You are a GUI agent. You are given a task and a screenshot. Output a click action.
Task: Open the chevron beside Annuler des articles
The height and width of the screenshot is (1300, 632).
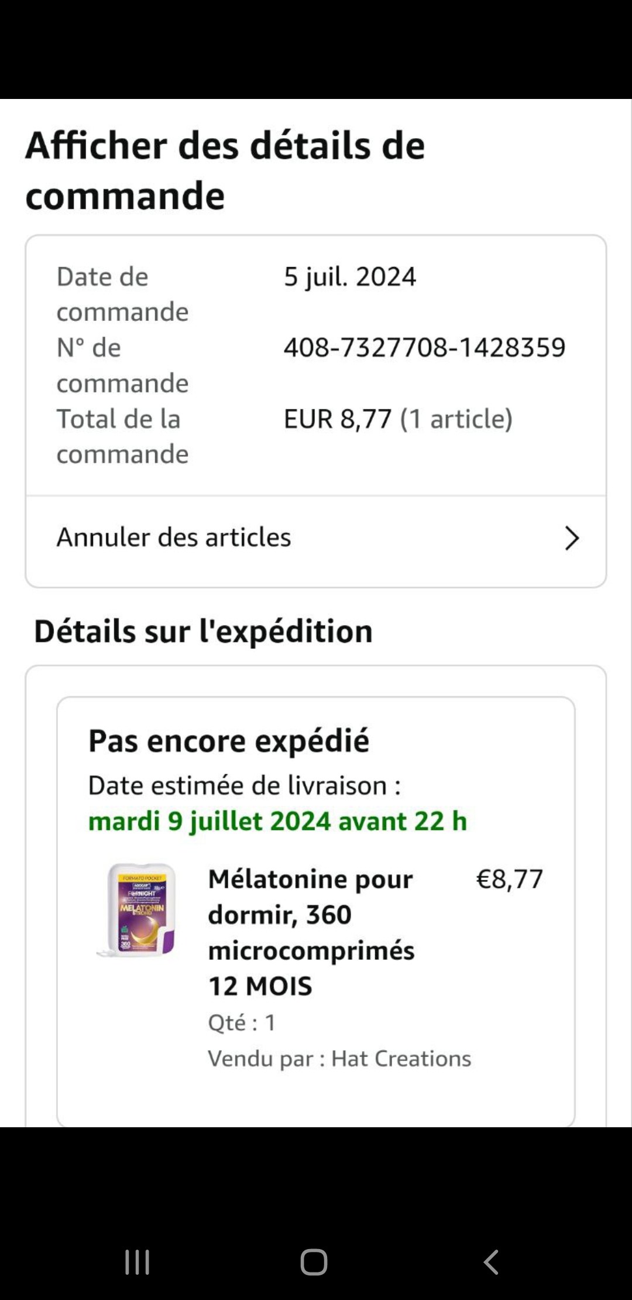(x=572, y=538)
